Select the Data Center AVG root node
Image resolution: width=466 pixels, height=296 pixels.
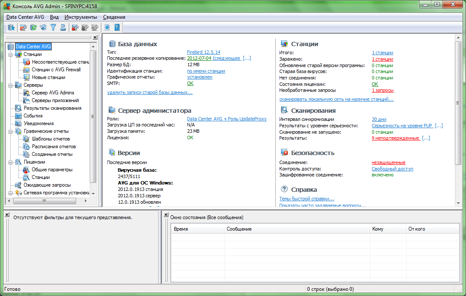[33, 46]
